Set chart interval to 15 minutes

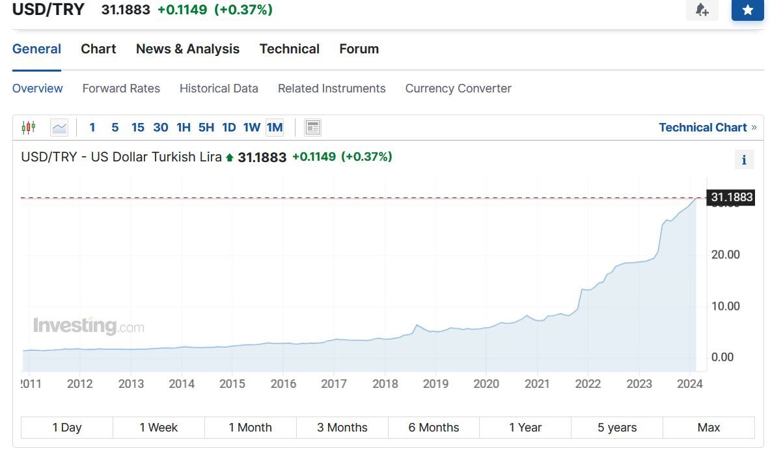point(137,128)
